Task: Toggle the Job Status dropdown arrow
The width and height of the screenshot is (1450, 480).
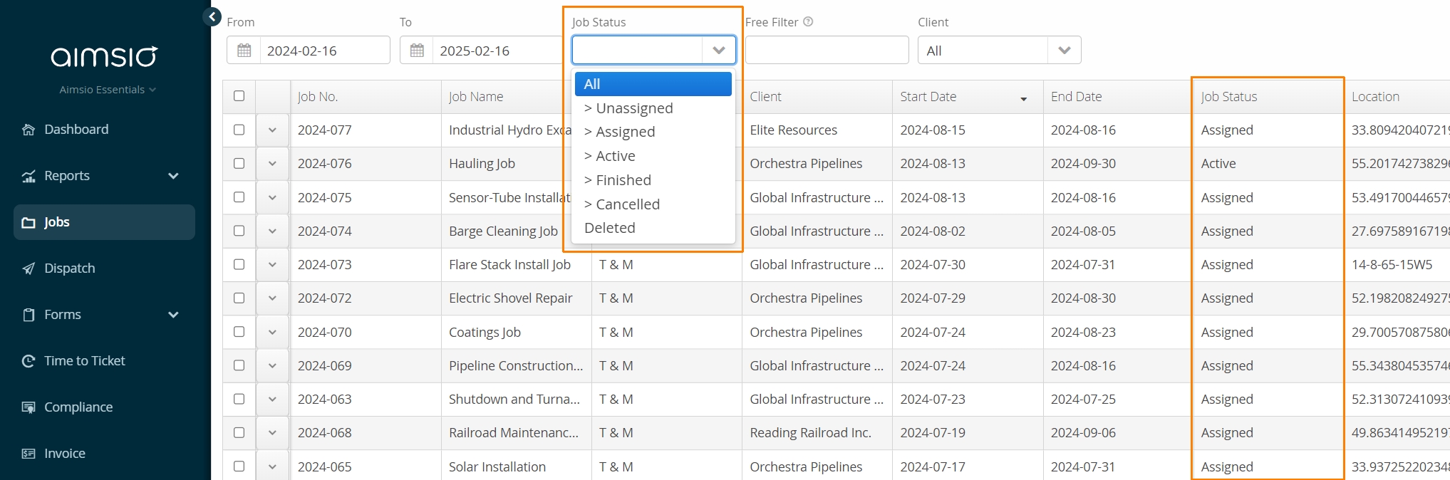Action: coord(719,51)
